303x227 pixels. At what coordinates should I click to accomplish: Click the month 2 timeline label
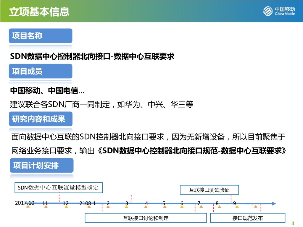[x=108, y=203]
